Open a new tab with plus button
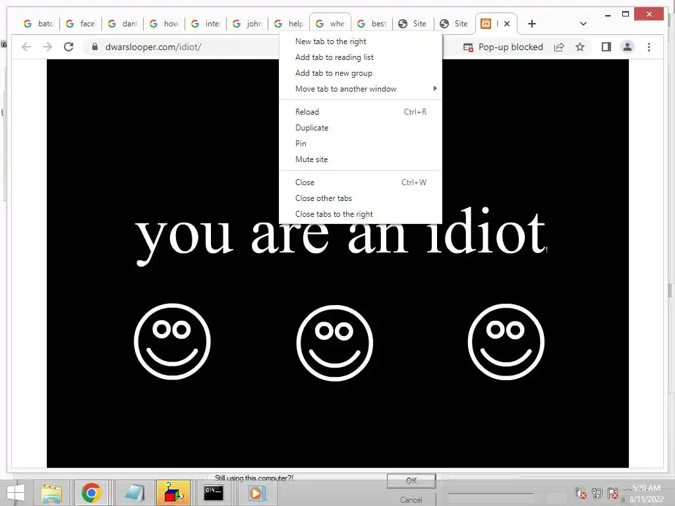This screenshot has height=506, width=675. [532, 24]
